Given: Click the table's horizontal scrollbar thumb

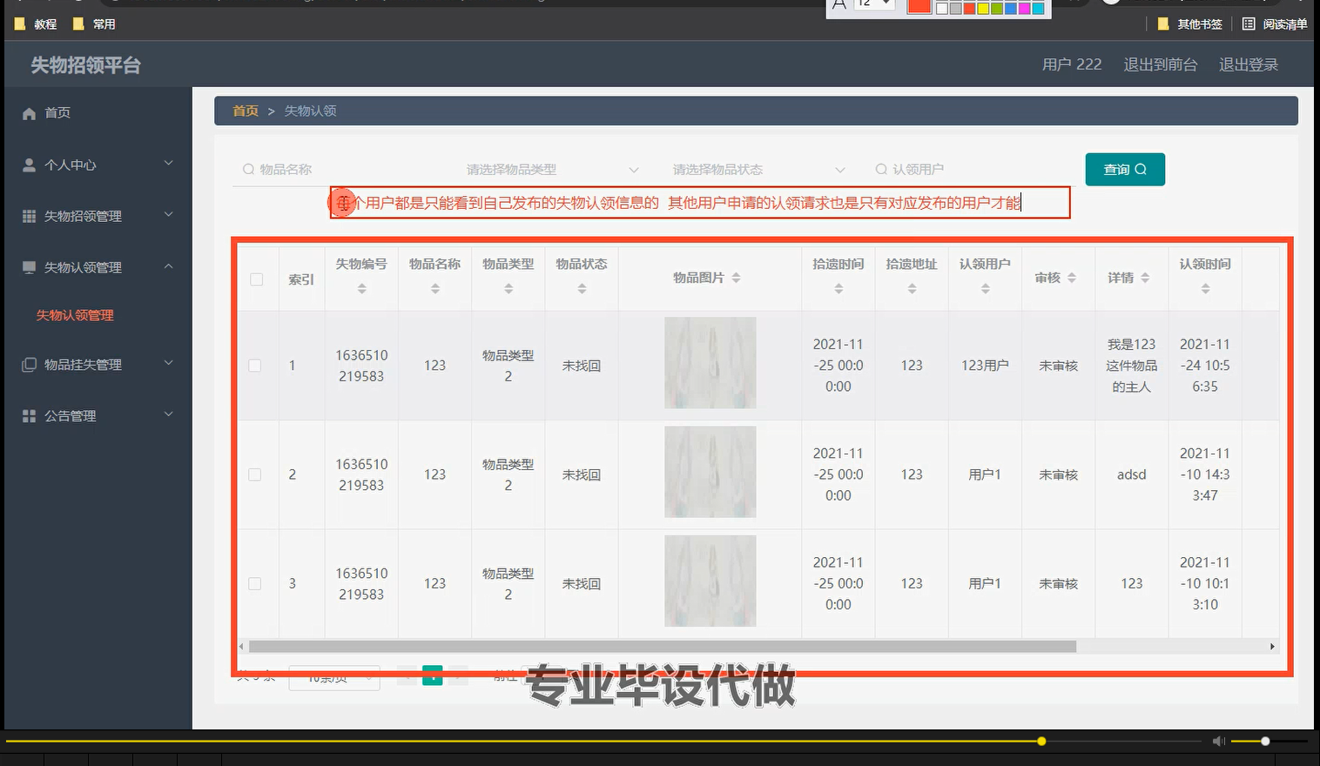Looking at the screenshot, I should 663,647.
